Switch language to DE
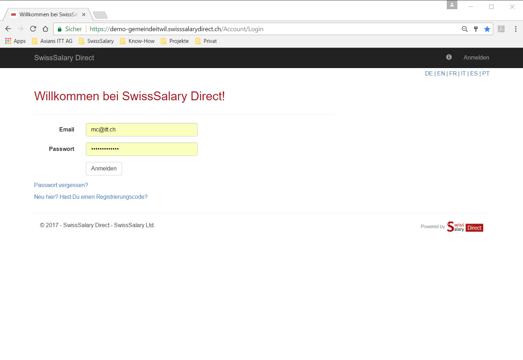 [429, 73]
